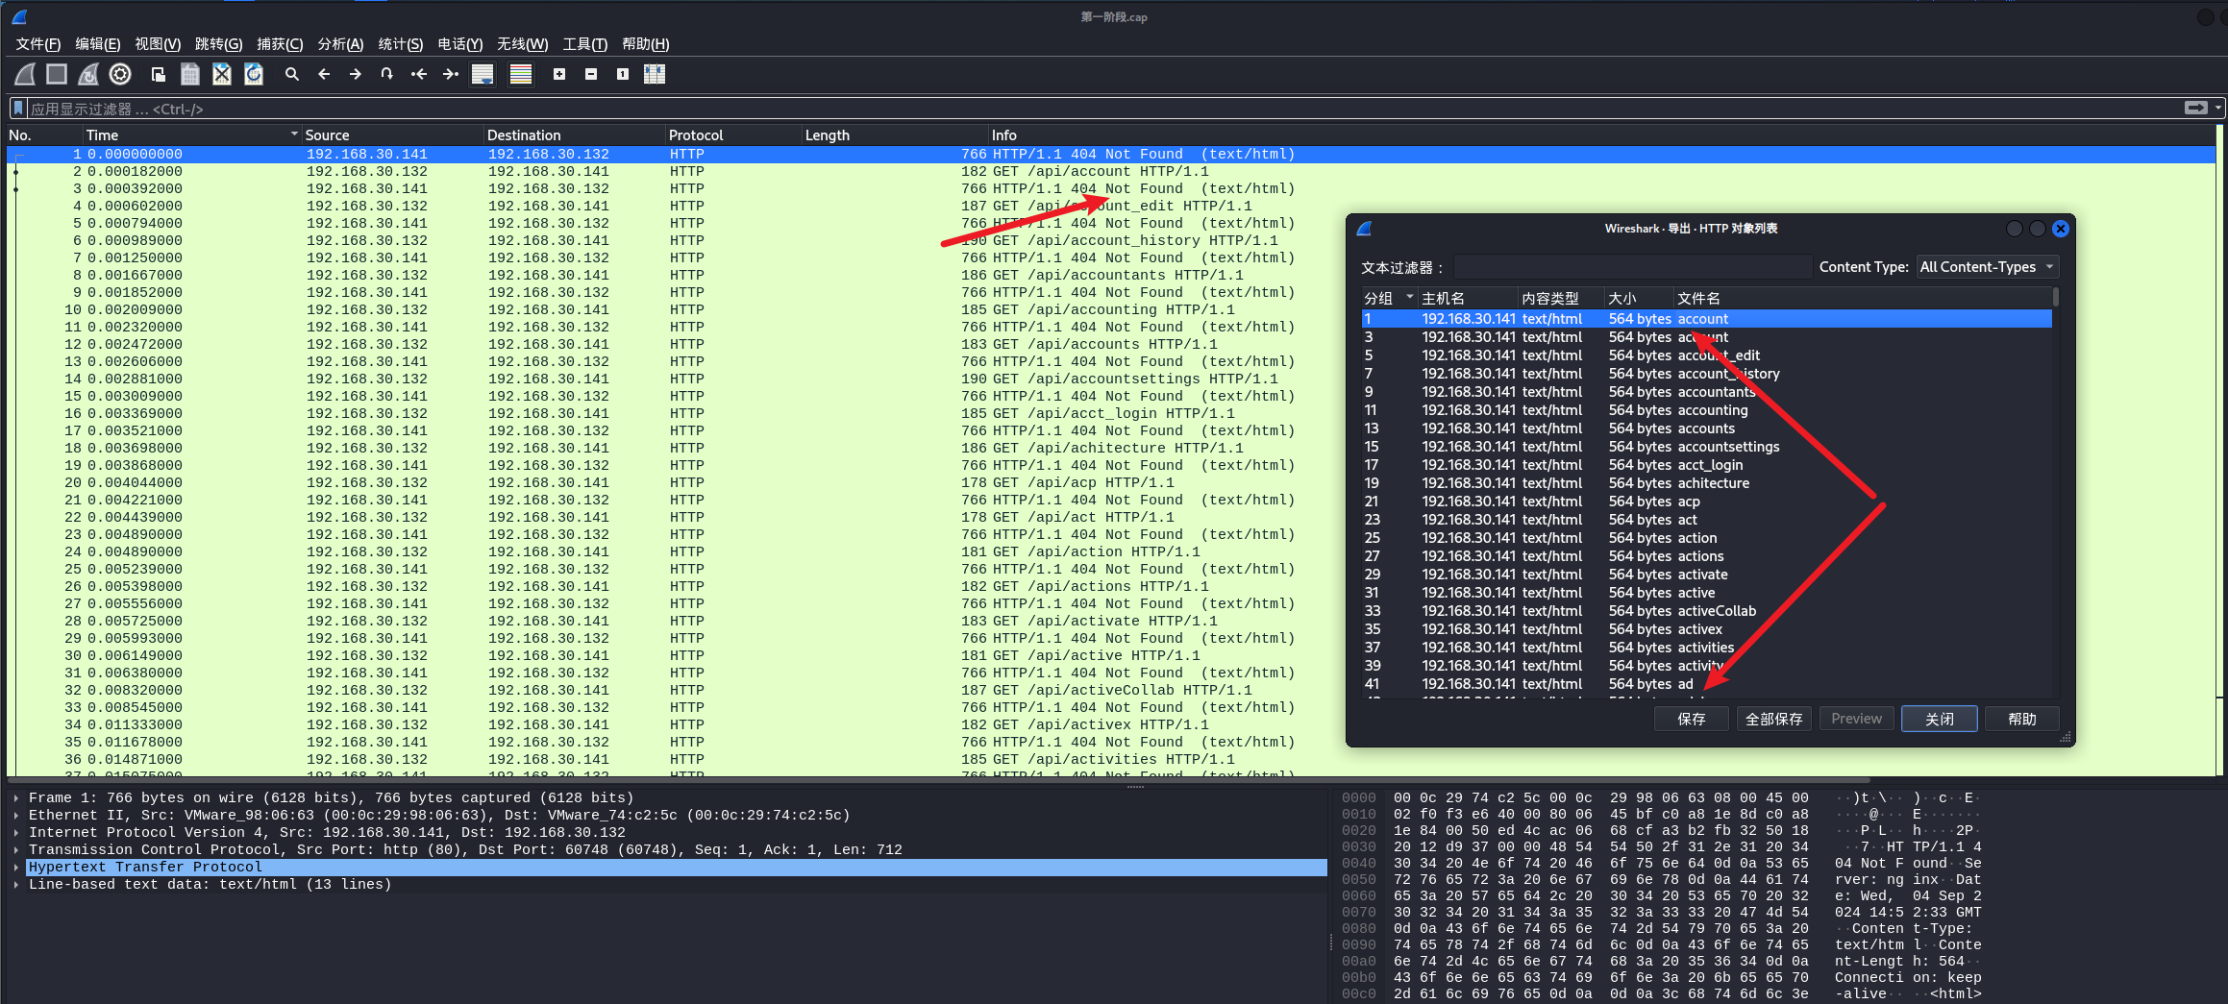Open capture options gear icon
This screenshot has height=1004, width=2228.
click(120, 74)
